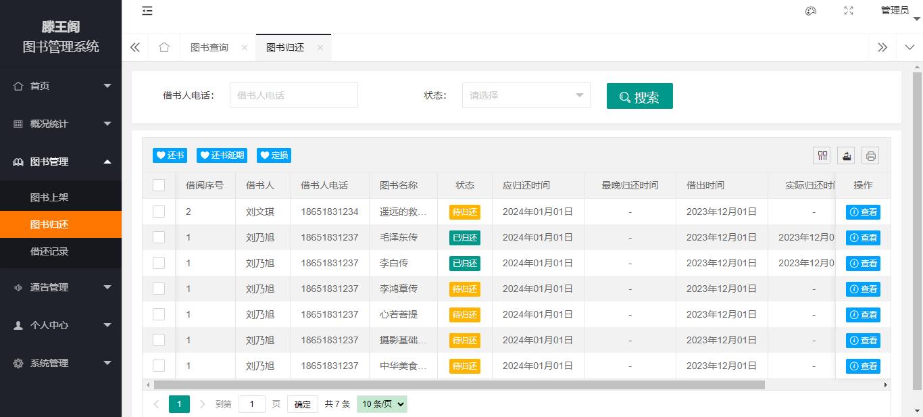Screen dimensions: 923x417
Task: Go to home tab icon
Action: pos(164,47)
